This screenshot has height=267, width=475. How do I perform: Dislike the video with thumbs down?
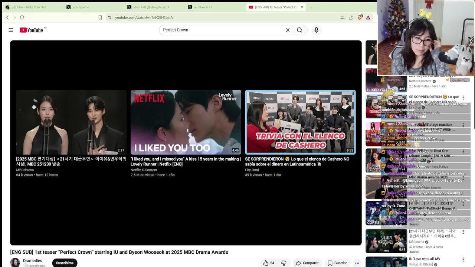[284, 263]
